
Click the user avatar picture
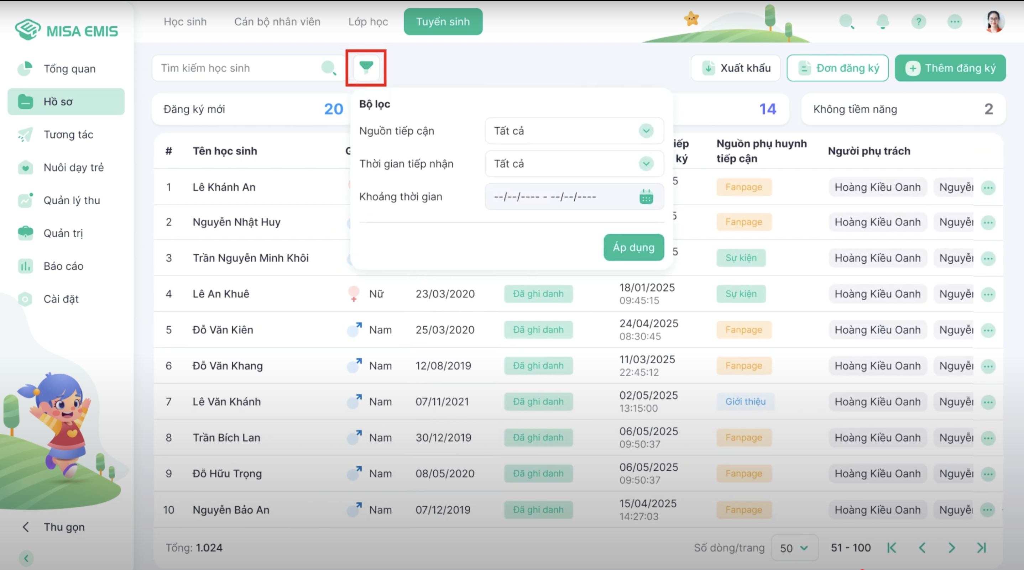click(994, 21)
